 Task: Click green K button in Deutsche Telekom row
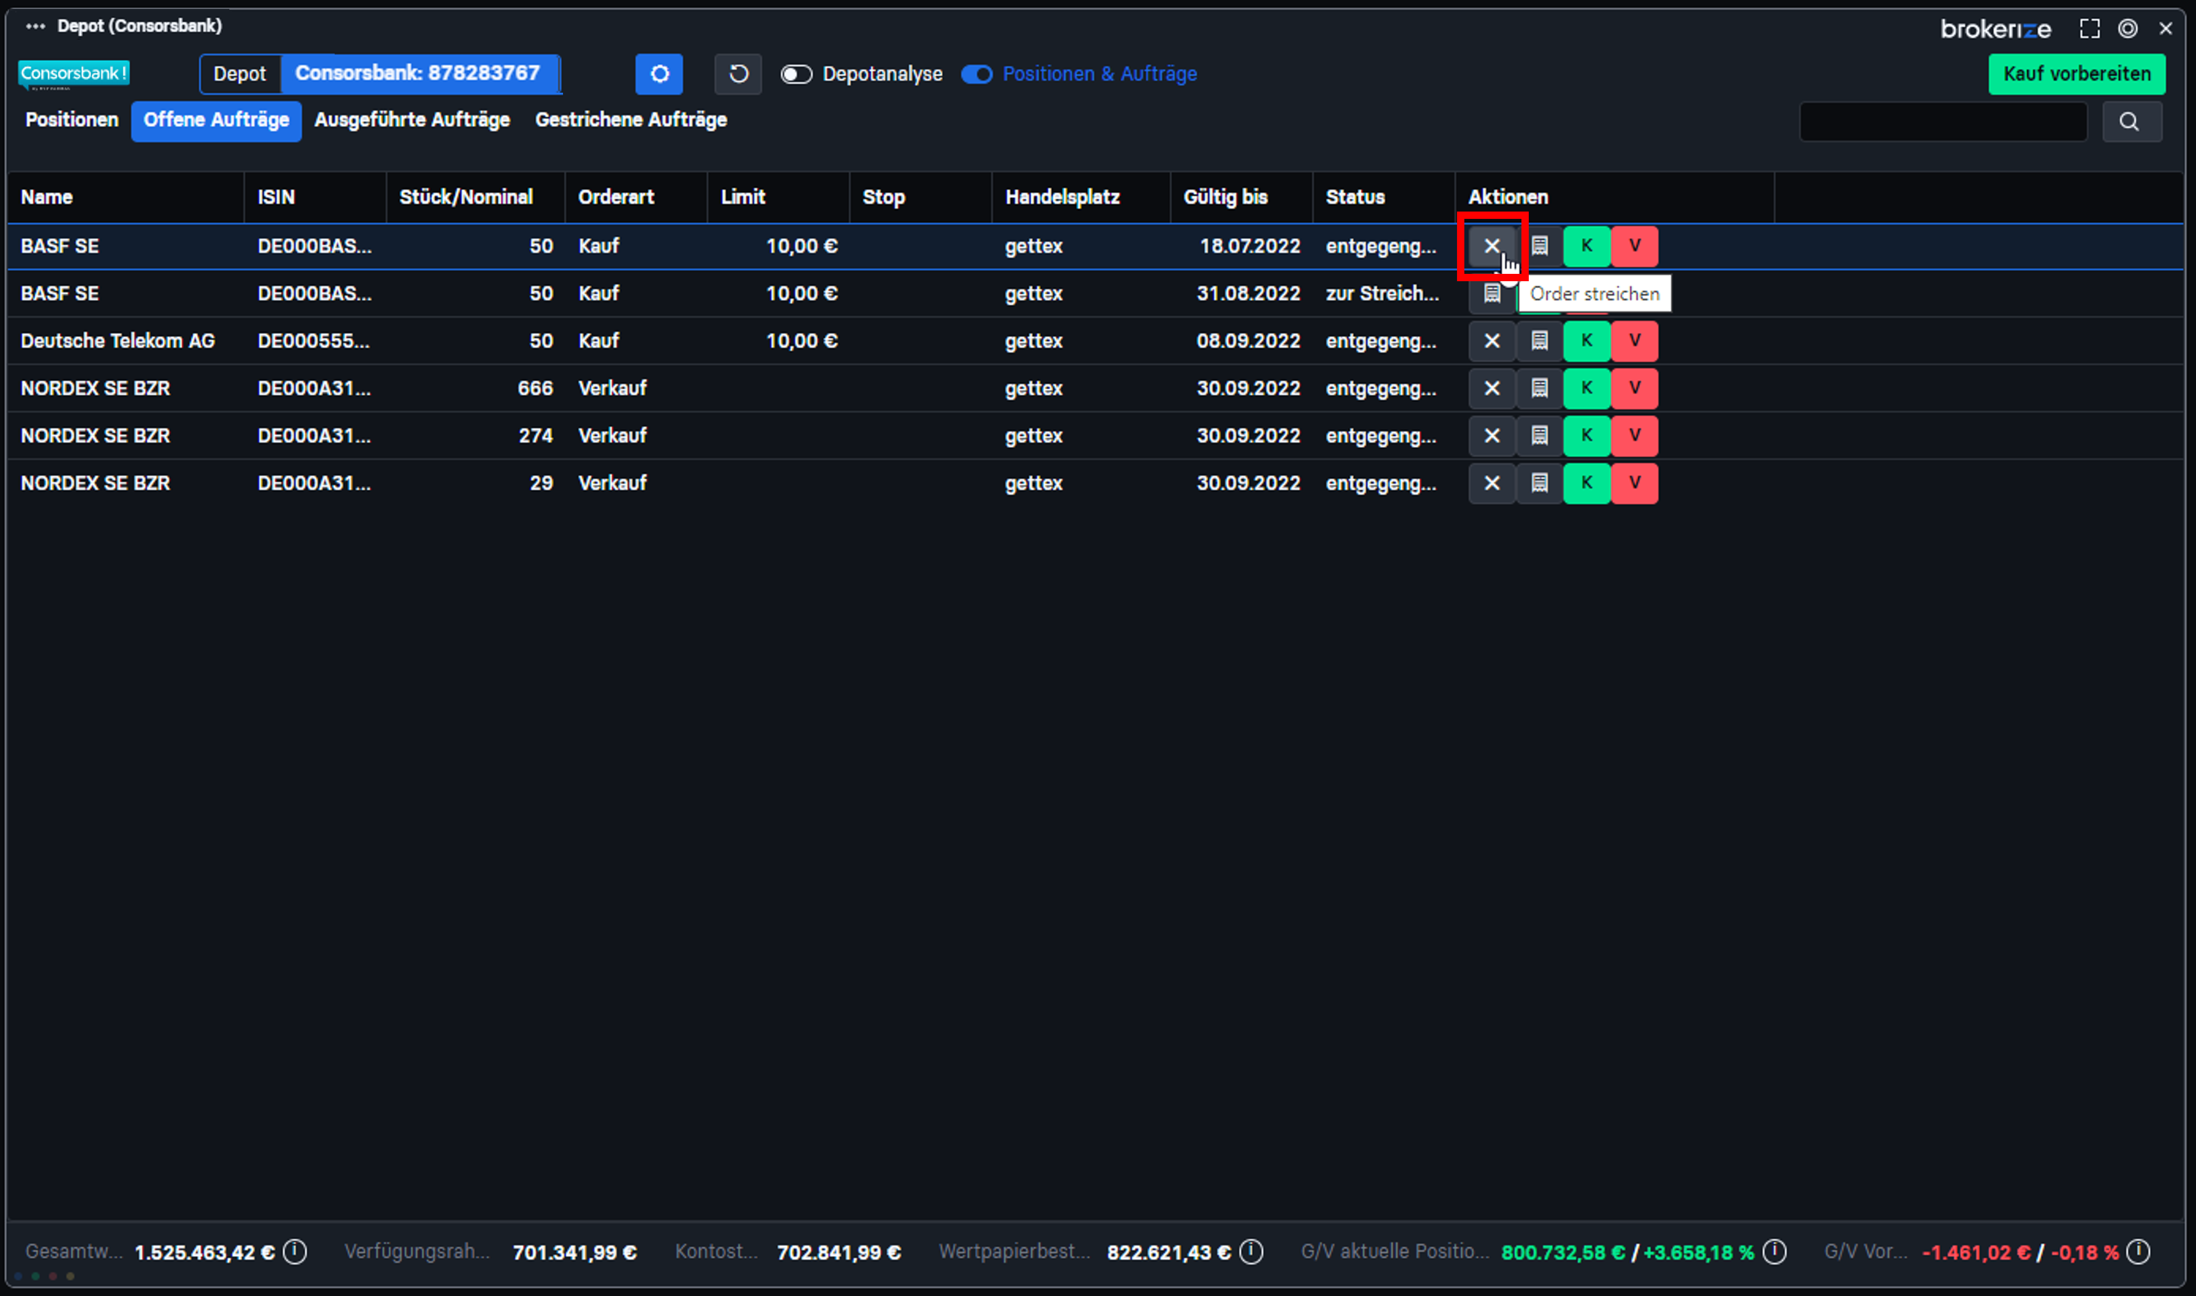pos(1586,340)
